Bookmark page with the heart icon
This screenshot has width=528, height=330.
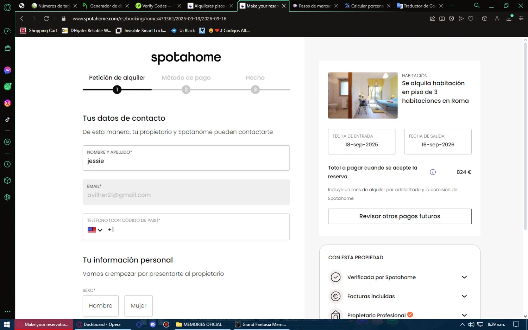coord(471,19)
